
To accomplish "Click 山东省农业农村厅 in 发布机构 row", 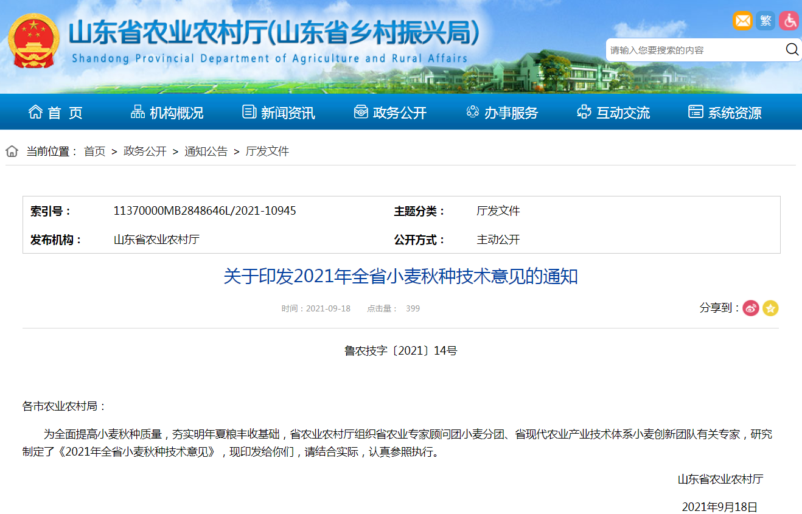I will tap(156, 240).
